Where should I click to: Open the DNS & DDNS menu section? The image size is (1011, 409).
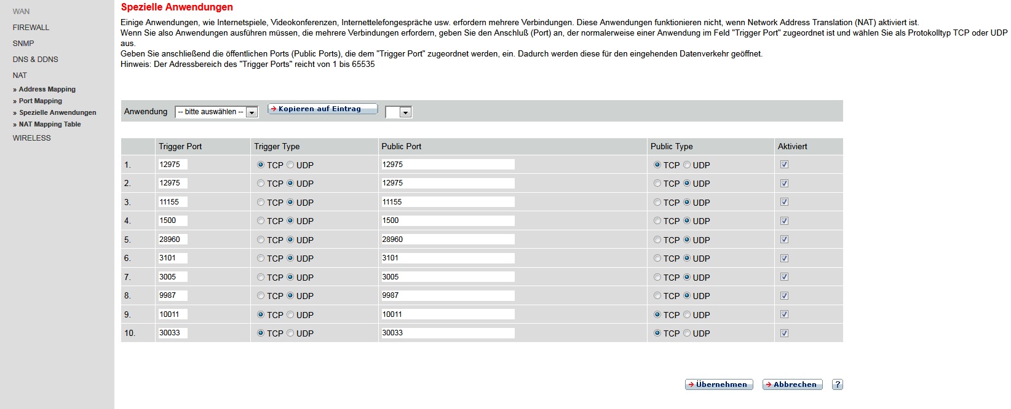tap(35, 60)
